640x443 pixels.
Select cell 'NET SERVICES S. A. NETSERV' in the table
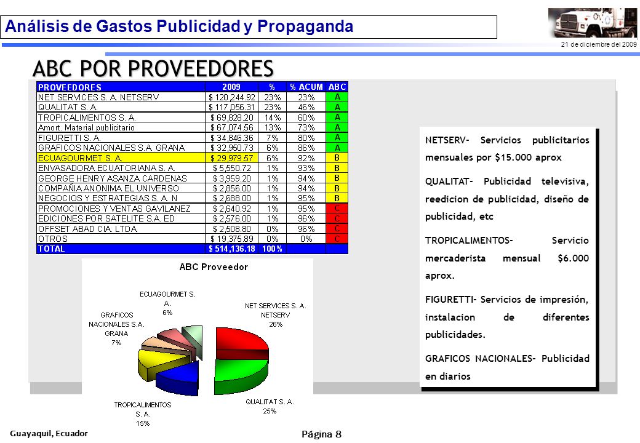[121, 97]
